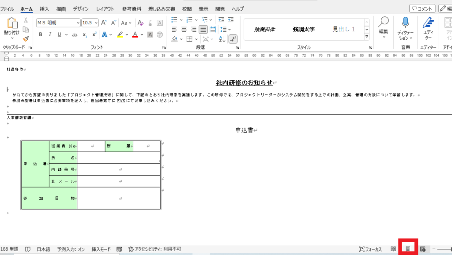Image resolution: width=452 pixels, height=255 pixels.
Task: Open the borders dropdown arrow
Action: tap(196, 39)
